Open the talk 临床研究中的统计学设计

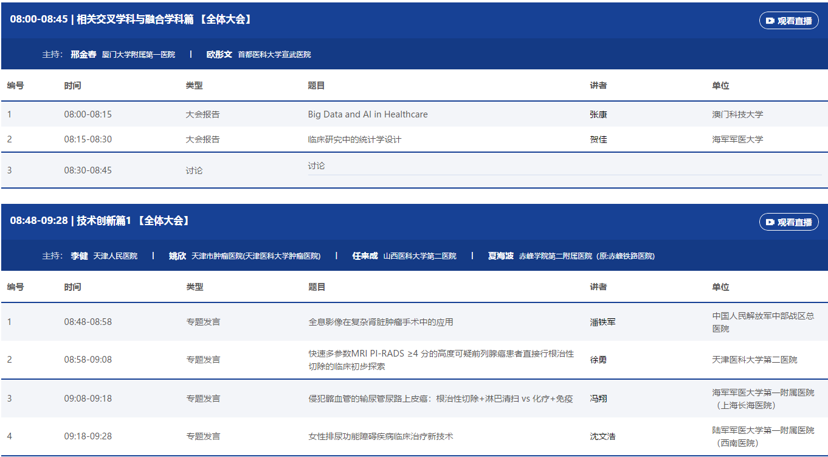point(354,139)
